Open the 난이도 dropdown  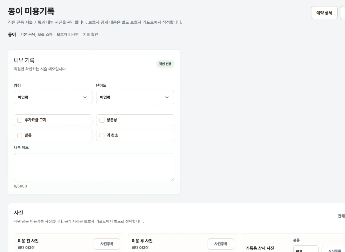click(135, 97)
